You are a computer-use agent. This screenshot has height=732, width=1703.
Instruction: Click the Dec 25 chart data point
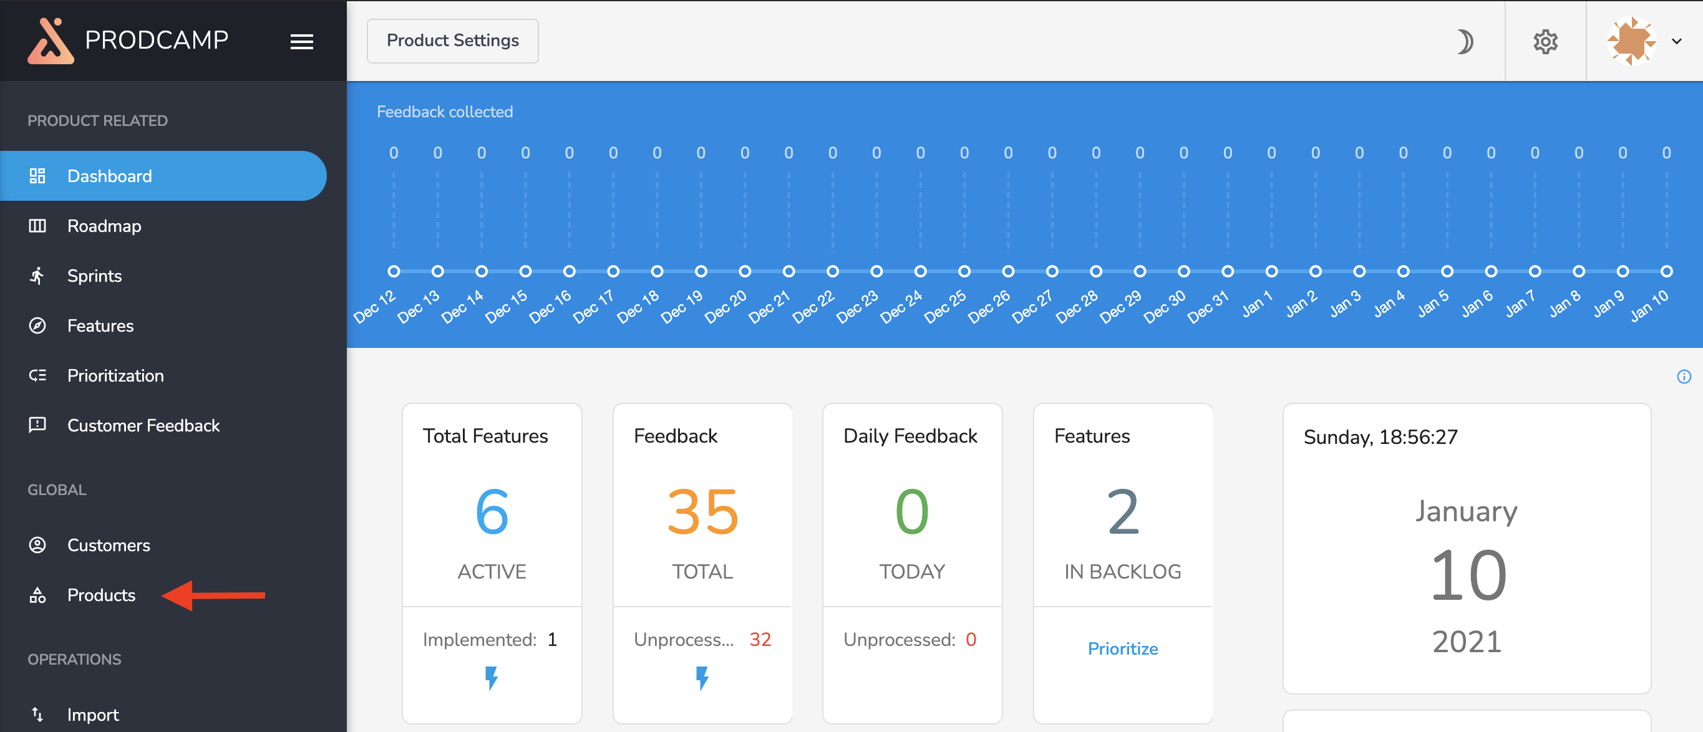pos(964,271)
